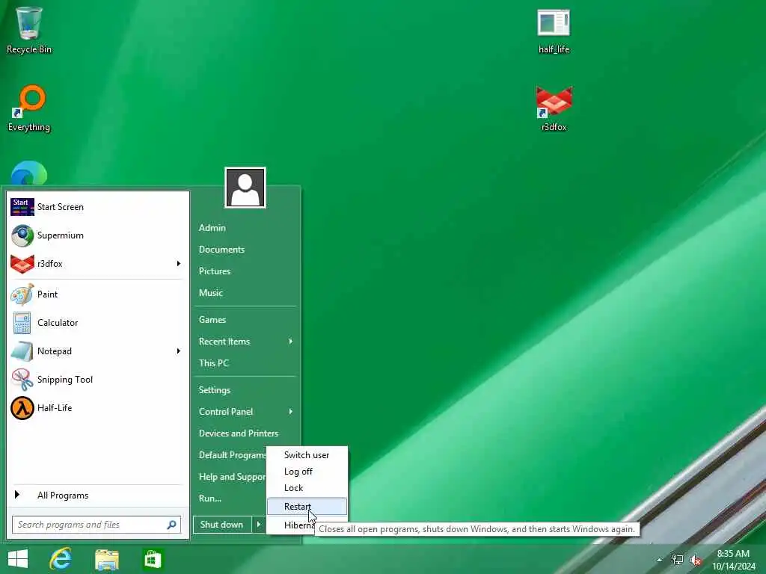The image size is (766, 574).
Task: Open Internet Explorer from taskbar
Action: [61, 559]
